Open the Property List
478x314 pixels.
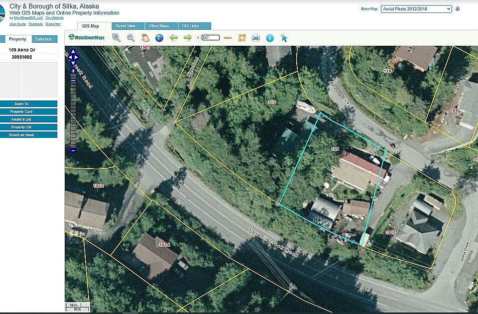pyautogui.click(x=28, y=127)
